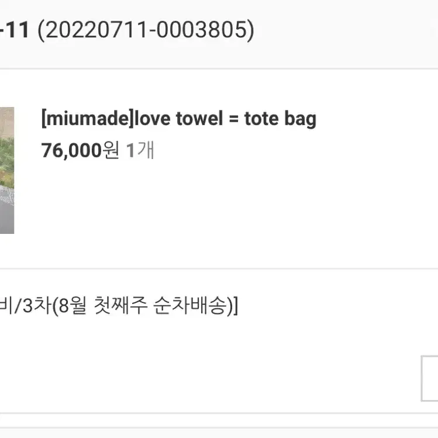This screenshot has width=438, height=438.
Task: Open the love towel tote bag product thumbnail
Action: 7,170
